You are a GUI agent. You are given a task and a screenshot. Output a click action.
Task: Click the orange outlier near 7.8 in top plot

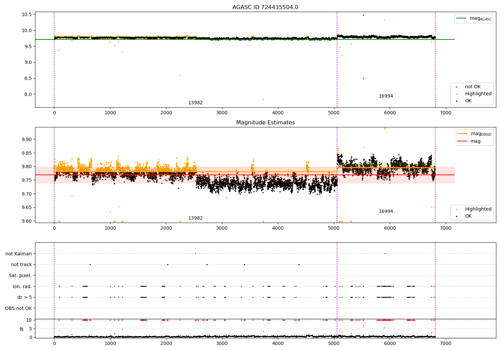263,99
